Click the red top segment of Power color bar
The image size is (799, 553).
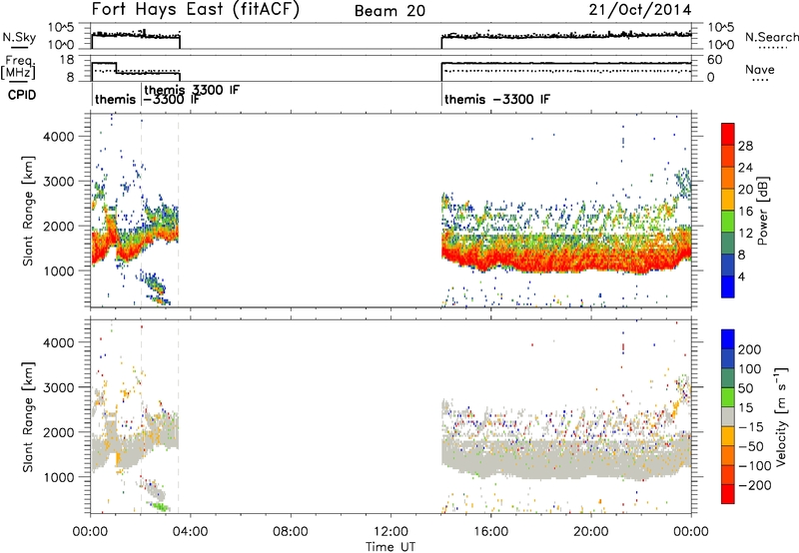pyautogui.click(x=728, y=135)
